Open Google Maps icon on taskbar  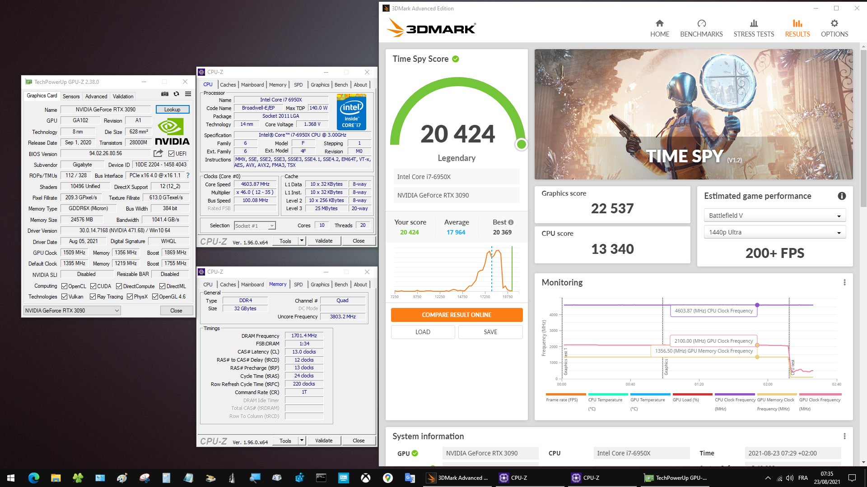(388, 478)
